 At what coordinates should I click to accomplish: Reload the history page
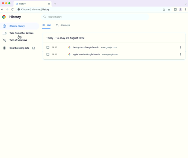point(12,9)
